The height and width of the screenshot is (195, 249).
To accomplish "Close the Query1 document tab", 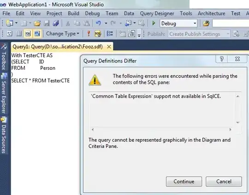I will point(109,47).
